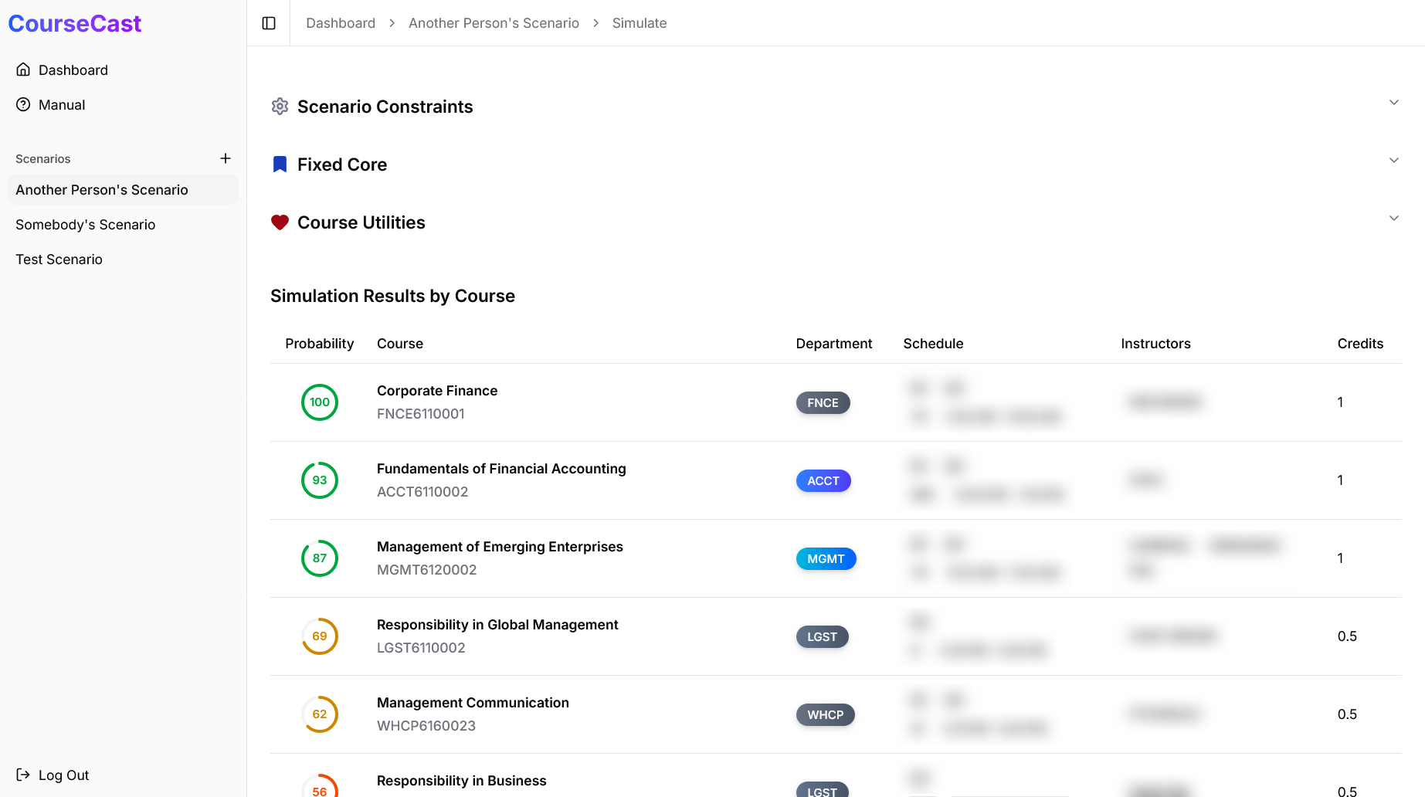Expand Fixed Core section chevron

[1394, 160]
